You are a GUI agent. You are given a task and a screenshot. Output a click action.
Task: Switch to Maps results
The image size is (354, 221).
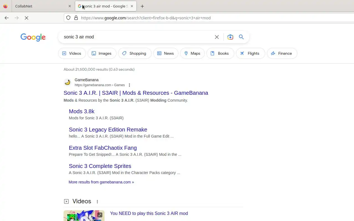(192, 53)
